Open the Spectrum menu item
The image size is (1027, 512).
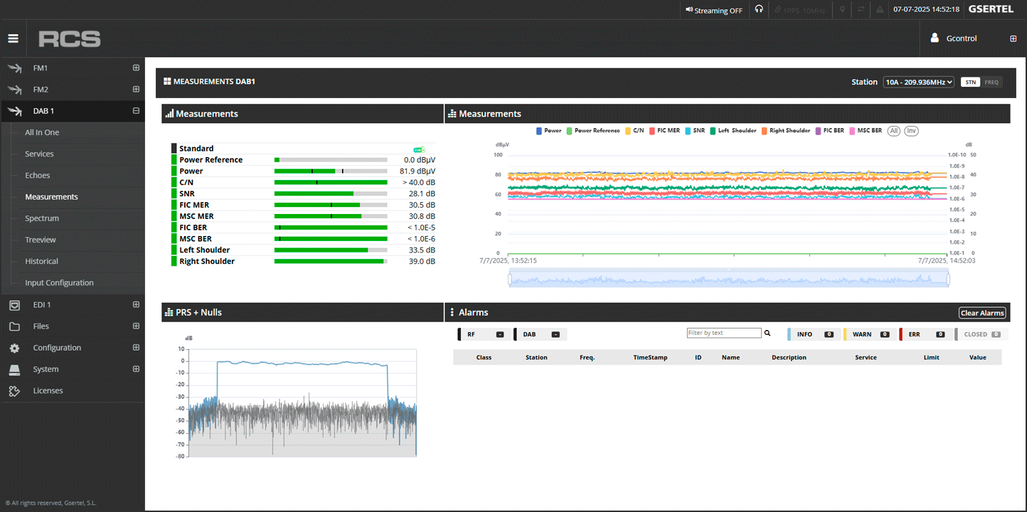pos(42,218)
